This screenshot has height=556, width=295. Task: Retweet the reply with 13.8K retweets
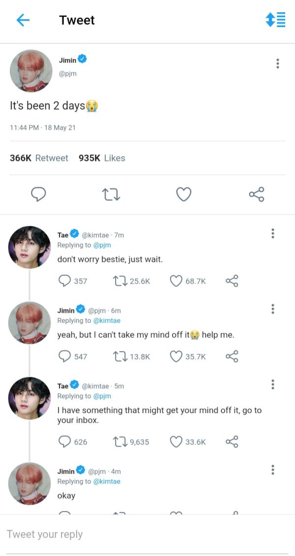(x=119, y=356)
